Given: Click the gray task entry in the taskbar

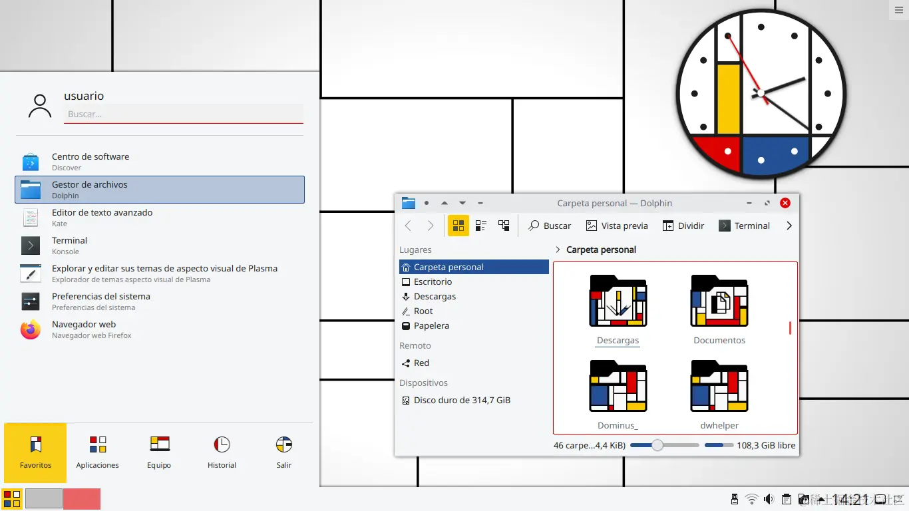Looking at the screenshot, I should click(x=43, y=499).
